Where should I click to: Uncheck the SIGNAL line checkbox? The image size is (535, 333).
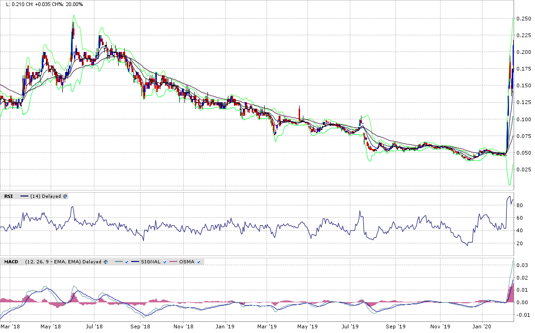(164, 261)
